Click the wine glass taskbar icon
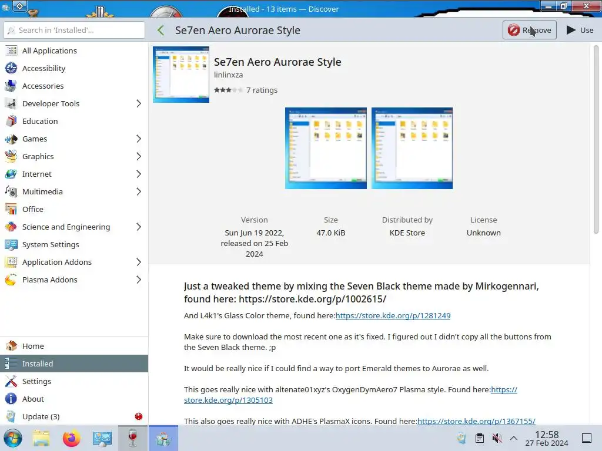Screen dimensions: 602x451 click(132, 438)
